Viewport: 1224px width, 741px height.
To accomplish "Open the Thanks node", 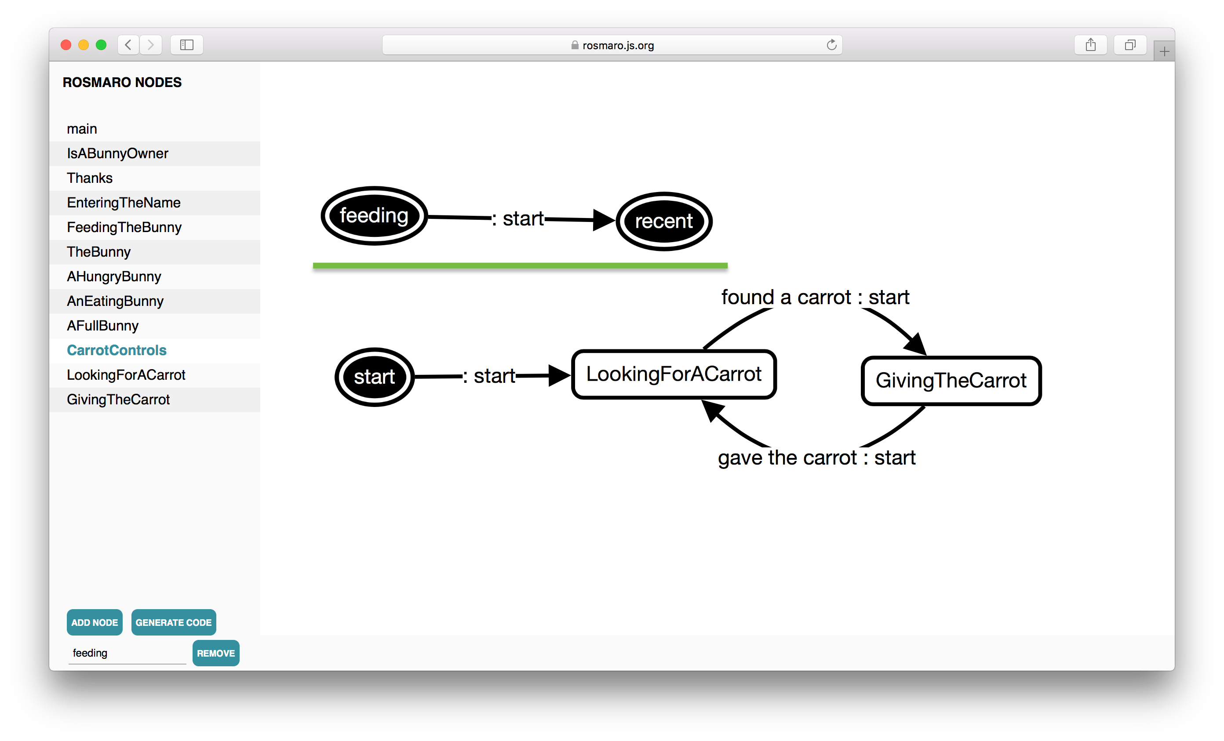I will coord(154,178).
